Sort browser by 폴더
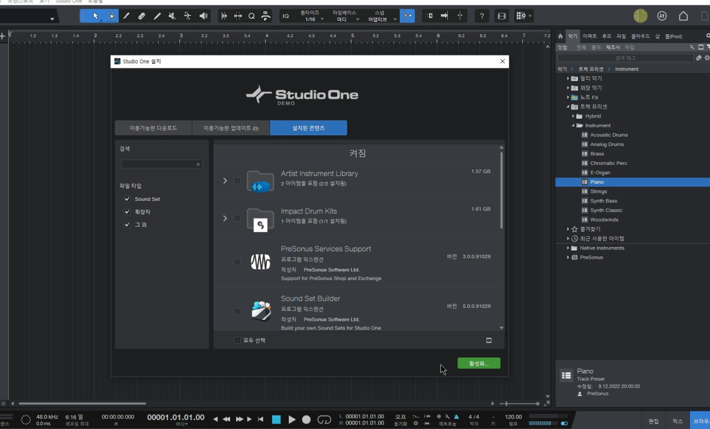 pyautogui.click(x=596, y=47)
